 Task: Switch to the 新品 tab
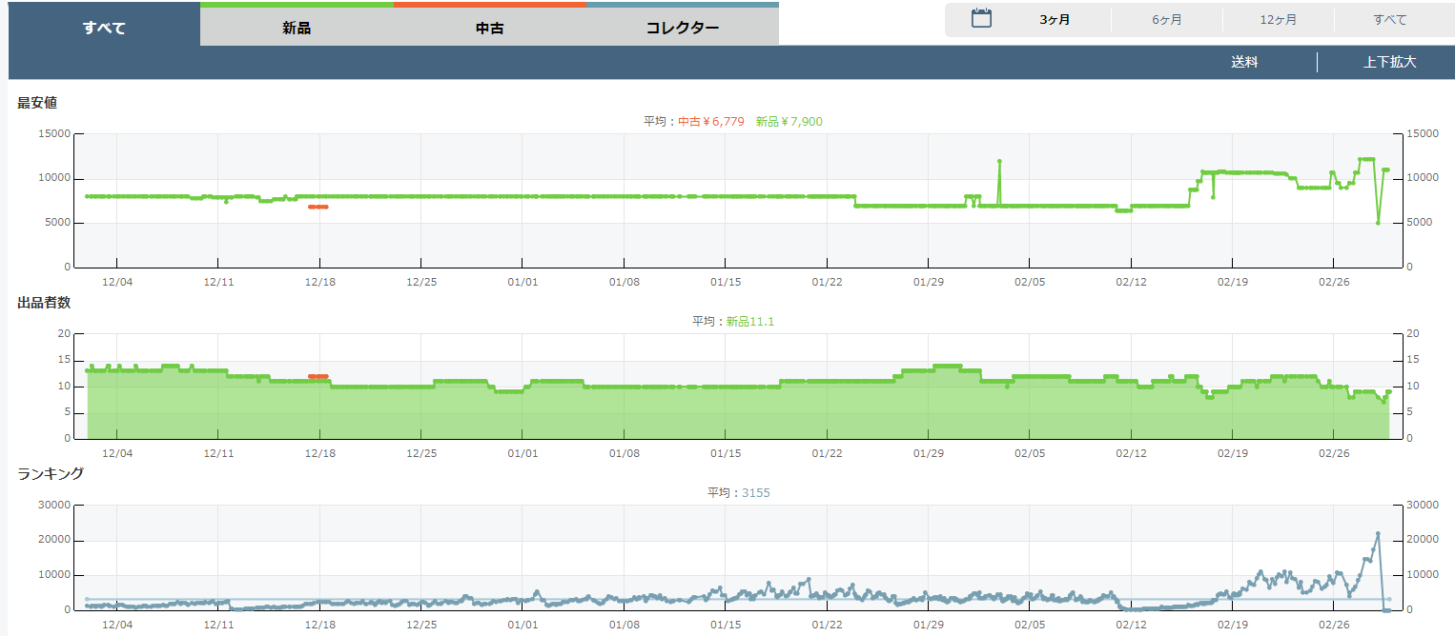click(x=297, y=28)
